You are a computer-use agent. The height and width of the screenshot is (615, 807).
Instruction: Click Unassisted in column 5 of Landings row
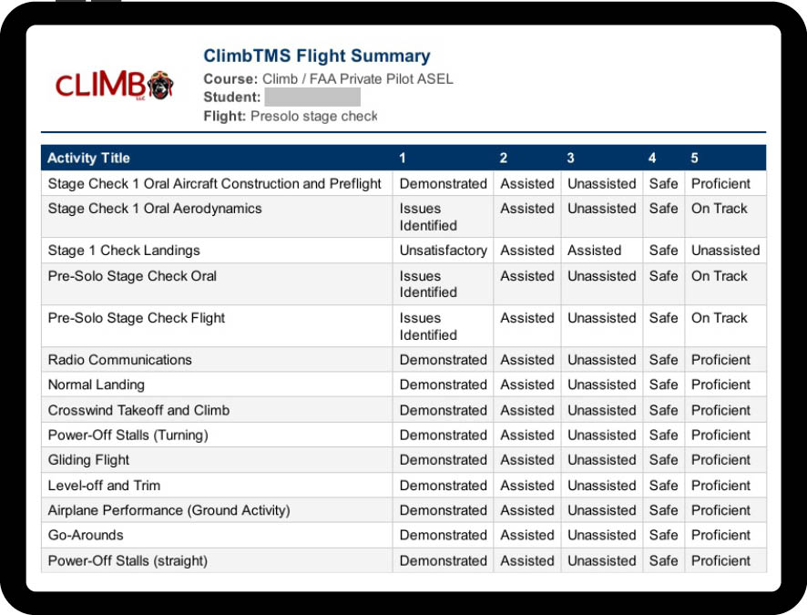[x=726, y=251]
